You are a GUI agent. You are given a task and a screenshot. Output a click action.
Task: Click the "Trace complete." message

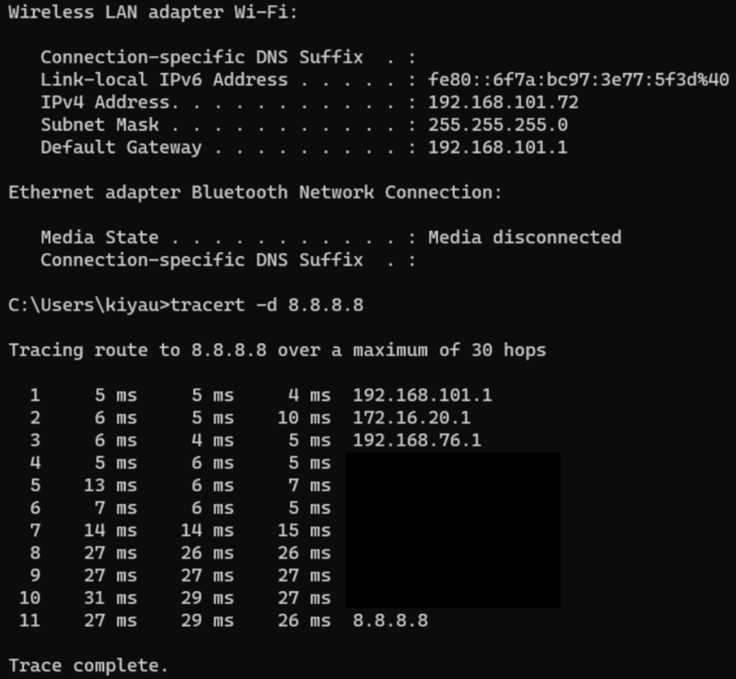click(x=89, y=665)
